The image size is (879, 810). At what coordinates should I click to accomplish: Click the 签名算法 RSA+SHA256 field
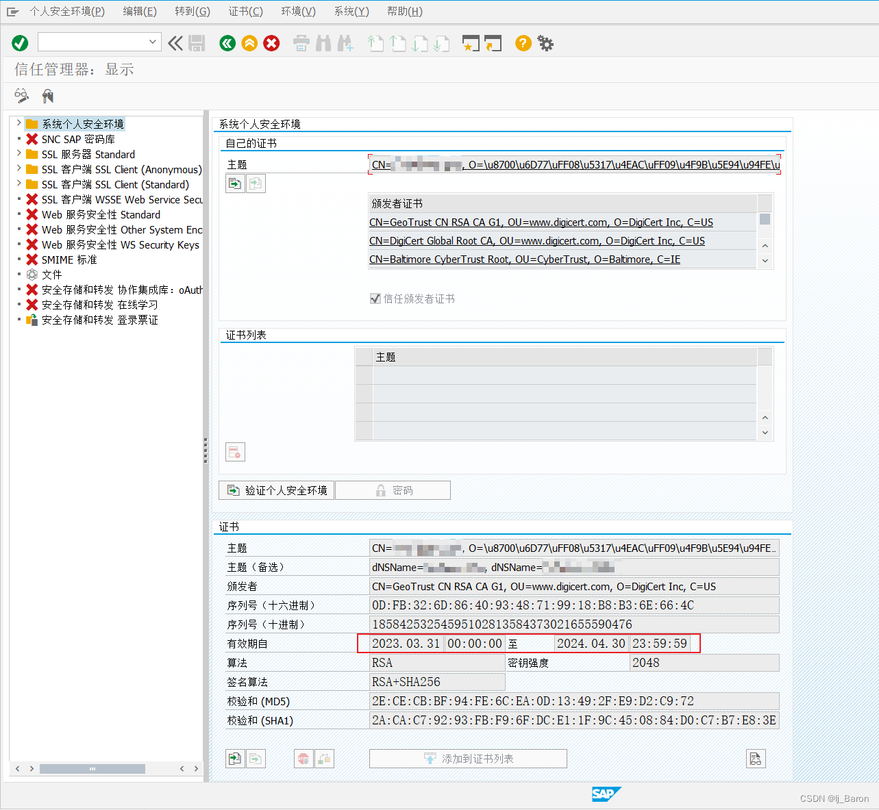tap(437, 682)
